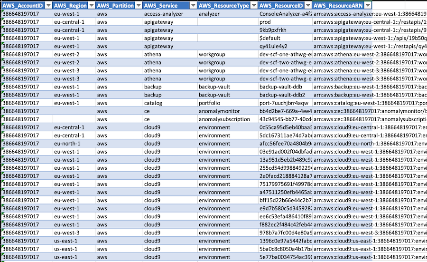Viewport: 427px width, 262px height.
Task: Click the 978b7a7fc00d4e80a9 resource ID cell
Action: tap(285, 233)
